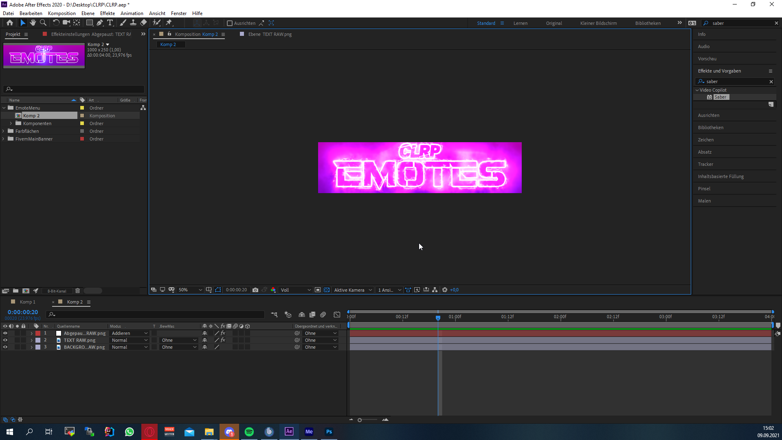Screen dimensions: 782x440
Task: Open the Effekte menu
Action: pyautogui.click(x=108, y=13)
